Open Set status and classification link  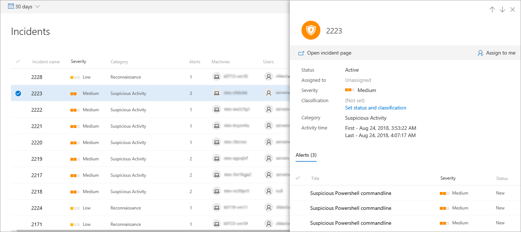point(375,108)
